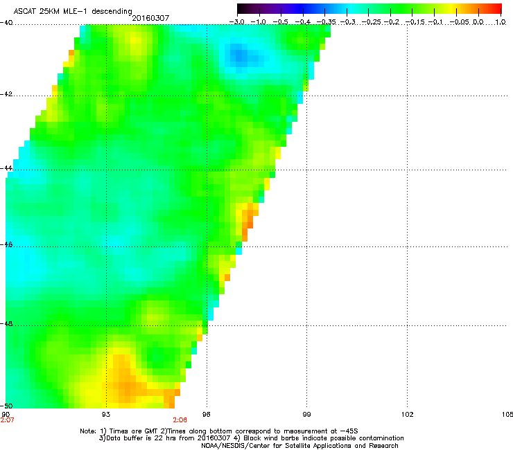513x450 pixels.
Task: Click the color bar label 0.0
Action: click(478, 22)
